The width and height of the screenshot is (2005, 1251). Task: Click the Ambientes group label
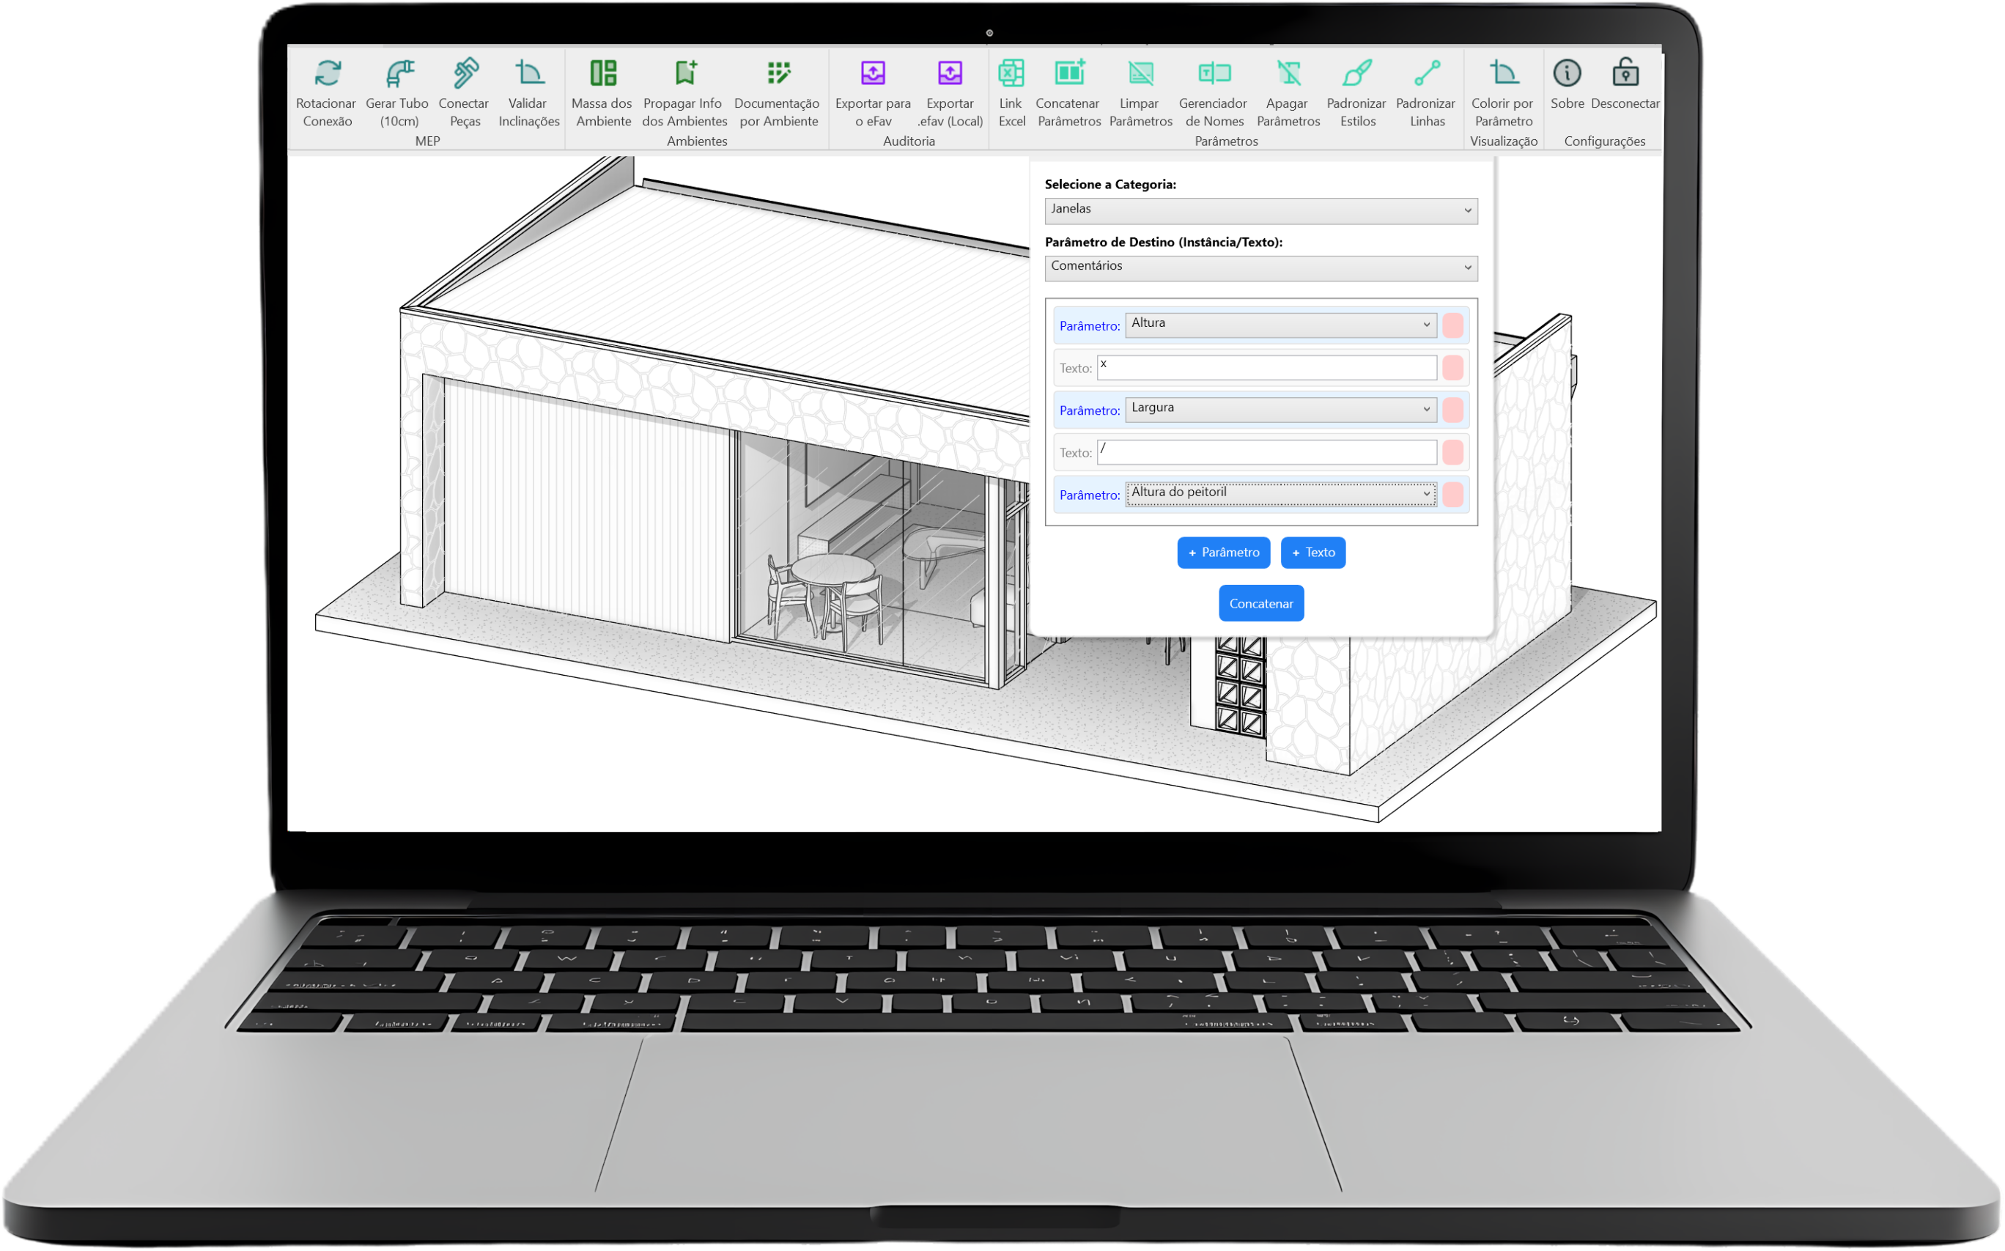tap(698, 141)
